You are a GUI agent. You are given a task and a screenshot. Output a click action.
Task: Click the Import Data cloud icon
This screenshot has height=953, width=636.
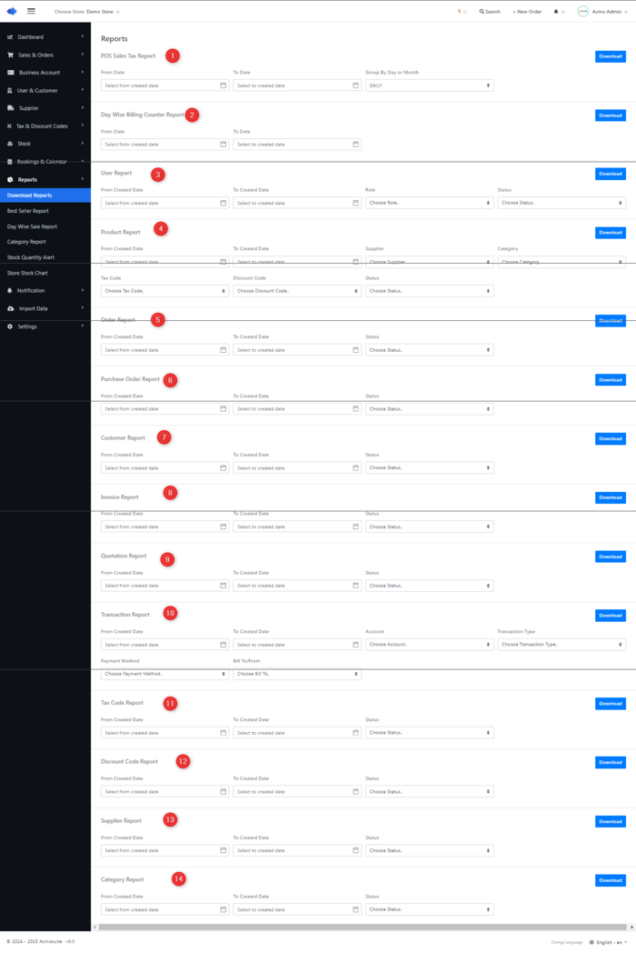10,308
